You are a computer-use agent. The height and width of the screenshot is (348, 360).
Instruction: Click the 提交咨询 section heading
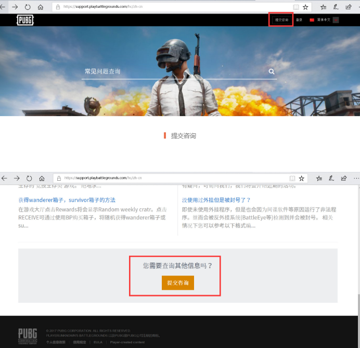[183, 136]
